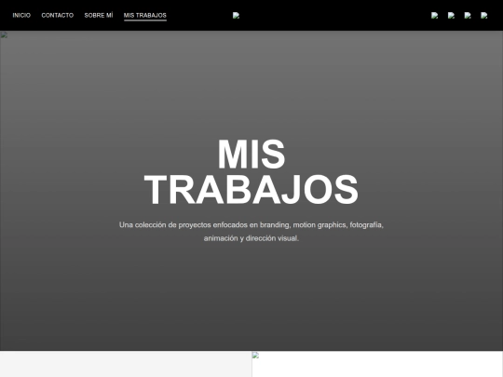Click the second social icon in header
Viewport: 503px width, 377px height.
pyautogui.click(x=452, y=16)
